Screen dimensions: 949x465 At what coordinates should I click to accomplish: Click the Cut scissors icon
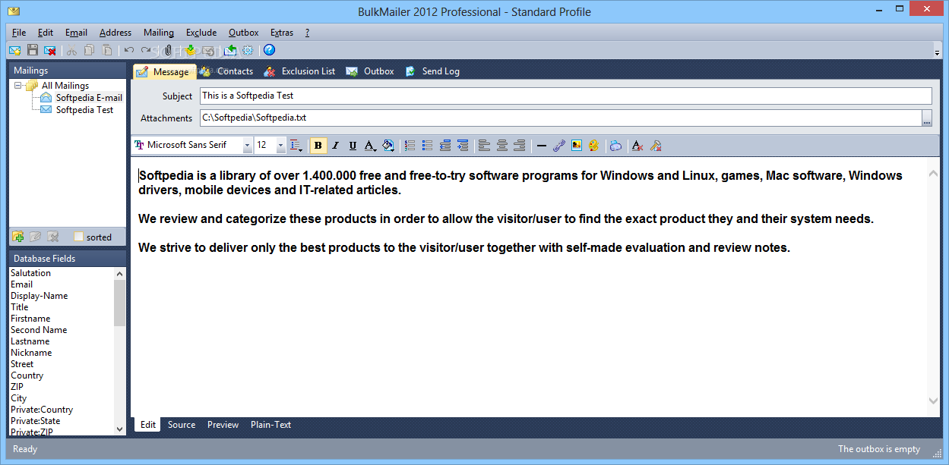point(71,50)
